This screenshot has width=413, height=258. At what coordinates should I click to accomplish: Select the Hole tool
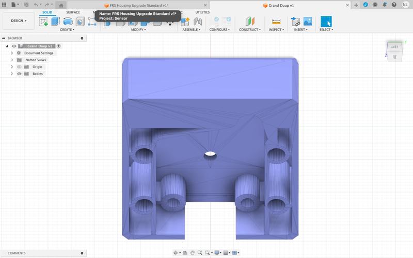click(x=81, y=22)
